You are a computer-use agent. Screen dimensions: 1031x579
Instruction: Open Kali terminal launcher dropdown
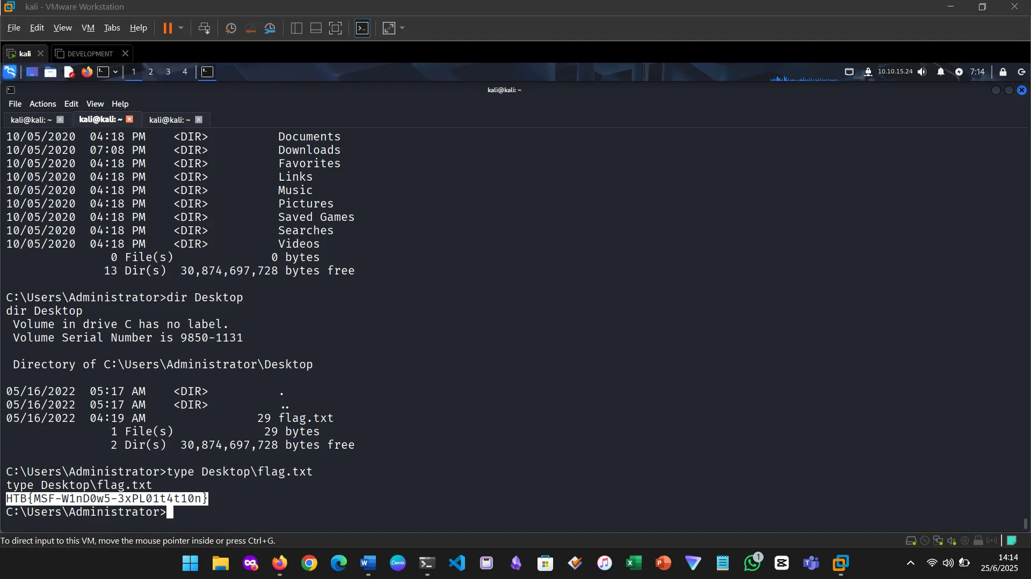click(x=115, y=72)
